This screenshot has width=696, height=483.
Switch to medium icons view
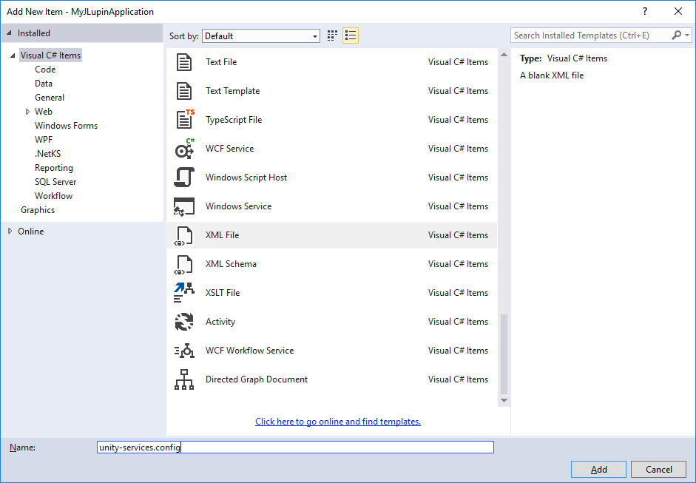click(x=331, y=35)
